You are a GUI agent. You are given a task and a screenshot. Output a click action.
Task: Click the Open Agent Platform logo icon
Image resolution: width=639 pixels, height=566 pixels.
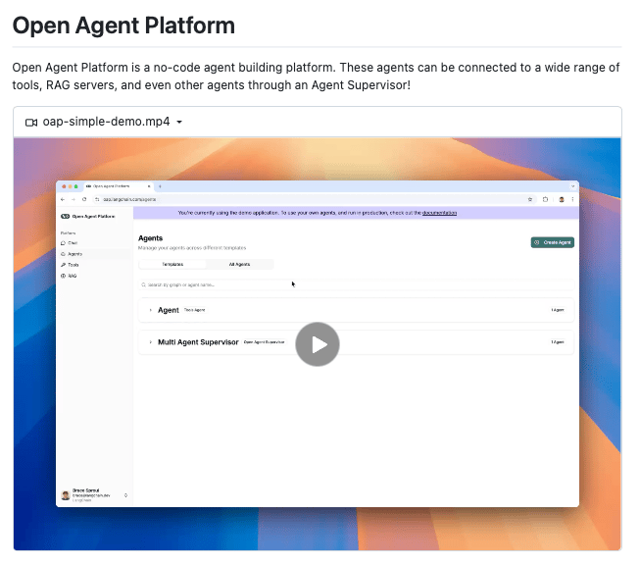point(66,217)
